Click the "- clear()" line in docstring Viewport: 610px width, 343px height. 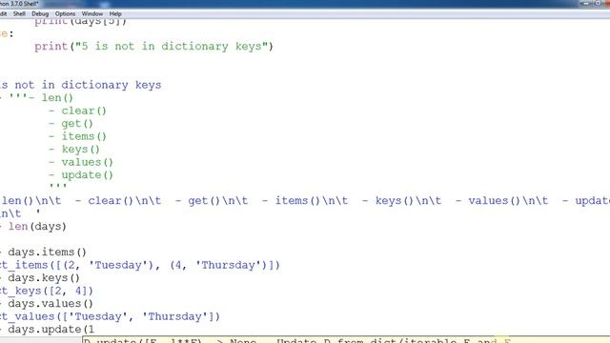coord(77,111)
